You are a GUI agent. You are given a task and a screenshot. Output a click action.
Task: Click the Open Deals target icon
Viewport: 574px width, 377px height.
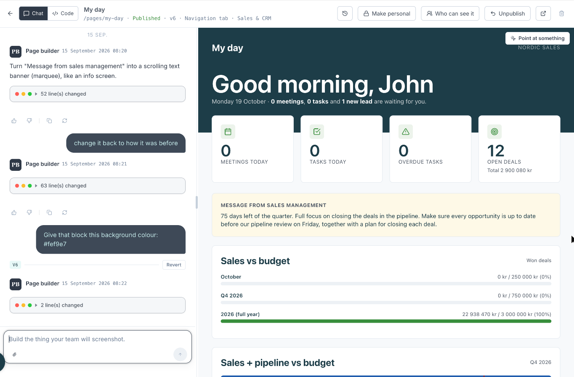pyautogui.click(x=494, y=132)
